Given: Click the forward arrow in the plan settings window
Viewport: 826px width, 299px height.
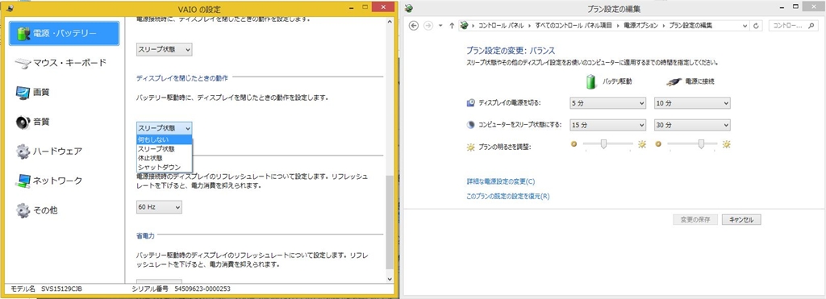Looking at the screenshot, I should click(x=428, y=26).
